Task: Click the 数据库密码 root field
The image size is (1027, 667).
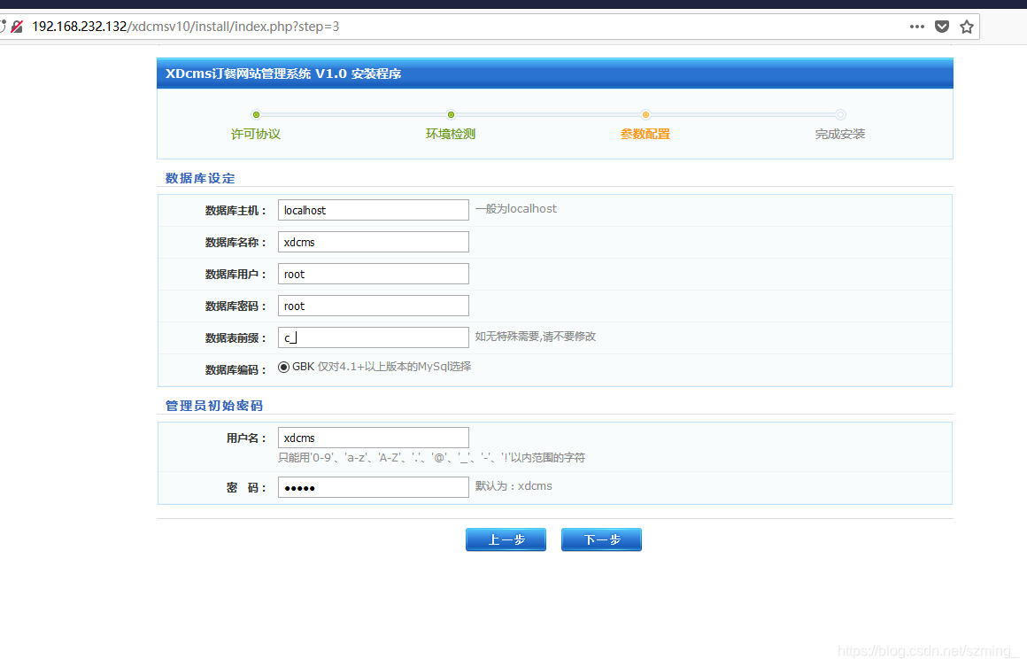Action: pyautogui.click(x=374, y=306)
